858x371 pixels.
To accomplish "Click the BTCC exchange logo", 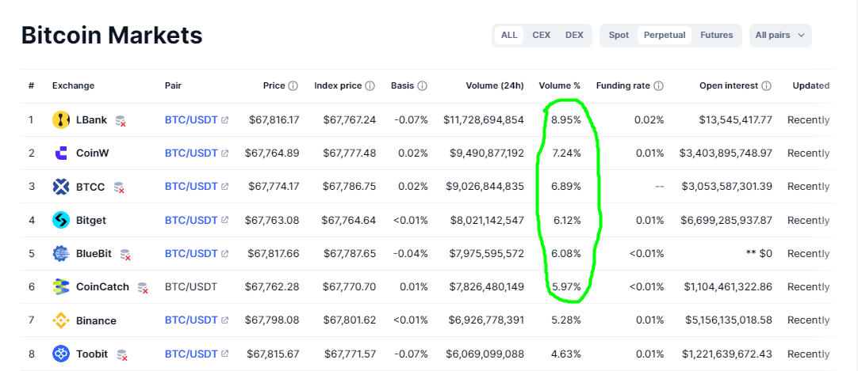I will (x=61, y=187).
